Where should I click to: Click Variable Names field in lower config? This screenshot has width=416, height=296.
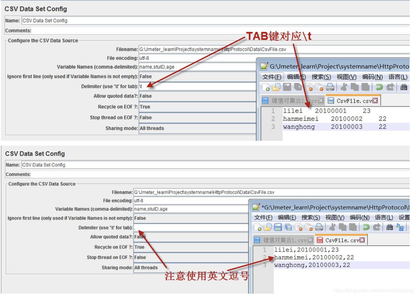point(191,209)
